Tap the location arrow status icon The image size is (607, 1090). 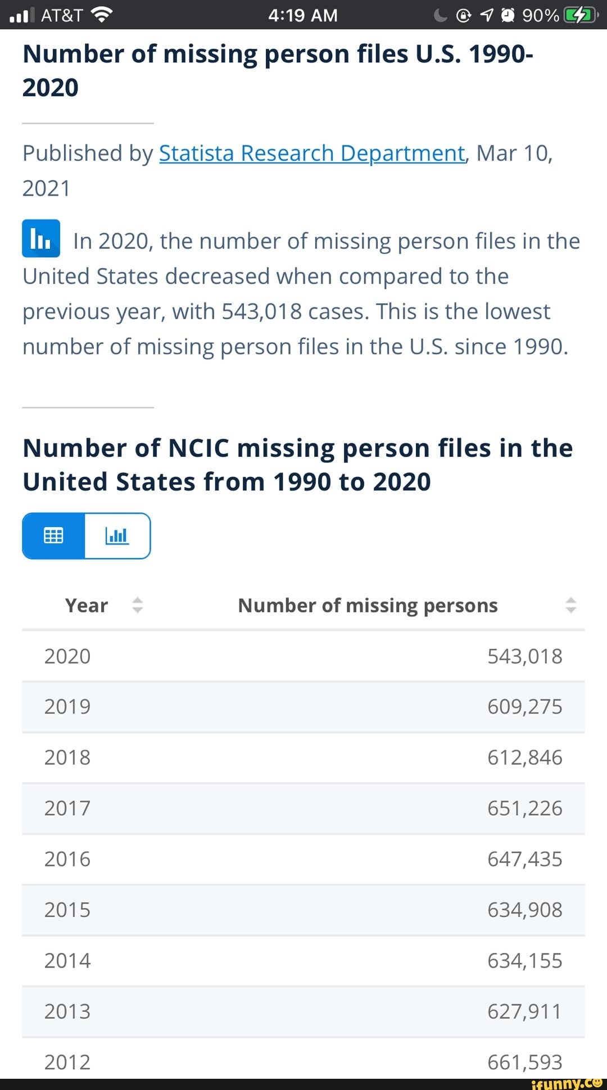pyautogui.click(x=487, y=15)
